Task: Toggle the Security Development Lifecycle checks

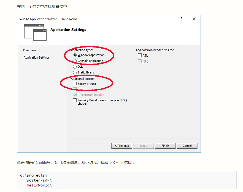Action: tap(75, 100)
